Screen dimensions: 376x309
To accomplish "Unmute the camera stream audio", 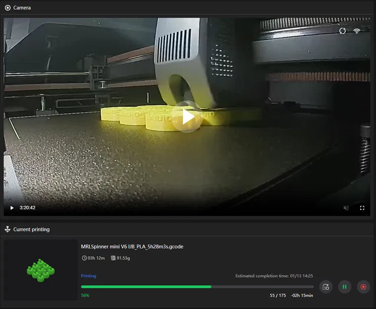I will (346, 208).
